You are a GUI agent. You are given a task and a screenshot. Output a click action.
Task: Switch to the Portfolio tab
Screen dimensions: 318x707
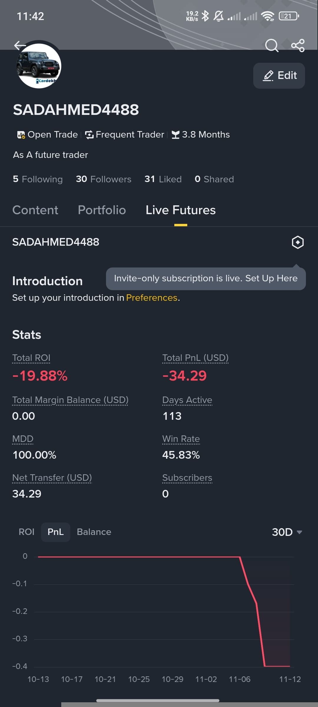coord(102,210)
